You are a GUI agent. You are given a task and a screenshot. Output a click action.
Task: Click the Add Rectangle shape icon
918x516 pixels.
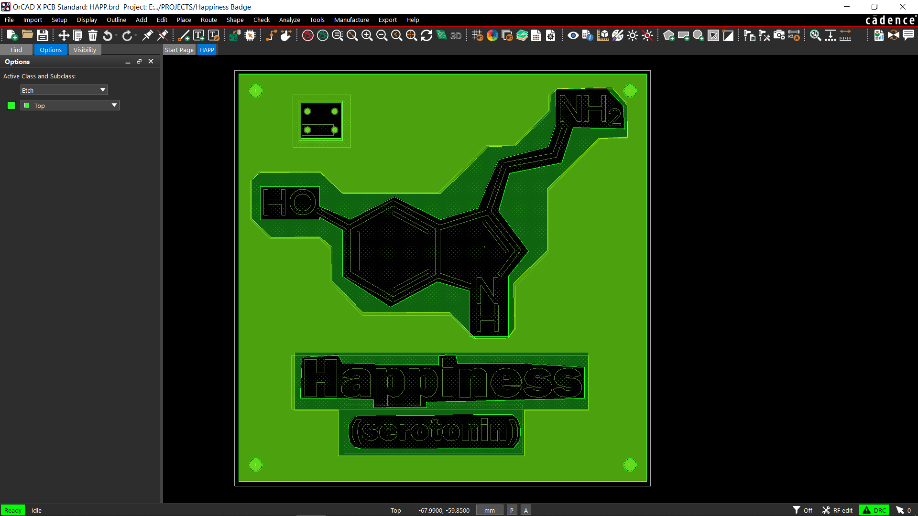[x=684, y=35]
